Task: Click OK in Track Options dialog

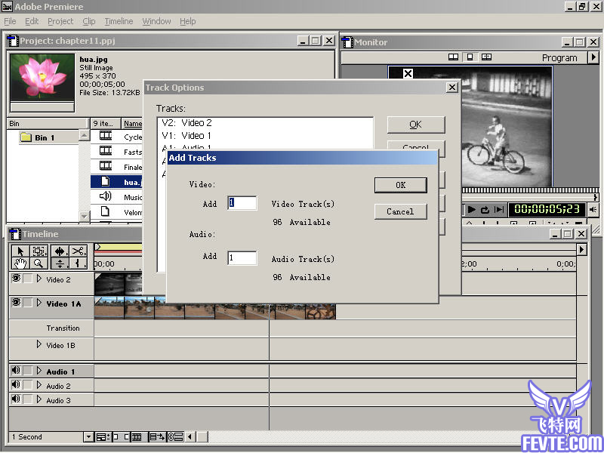Action: click(416, 125)
